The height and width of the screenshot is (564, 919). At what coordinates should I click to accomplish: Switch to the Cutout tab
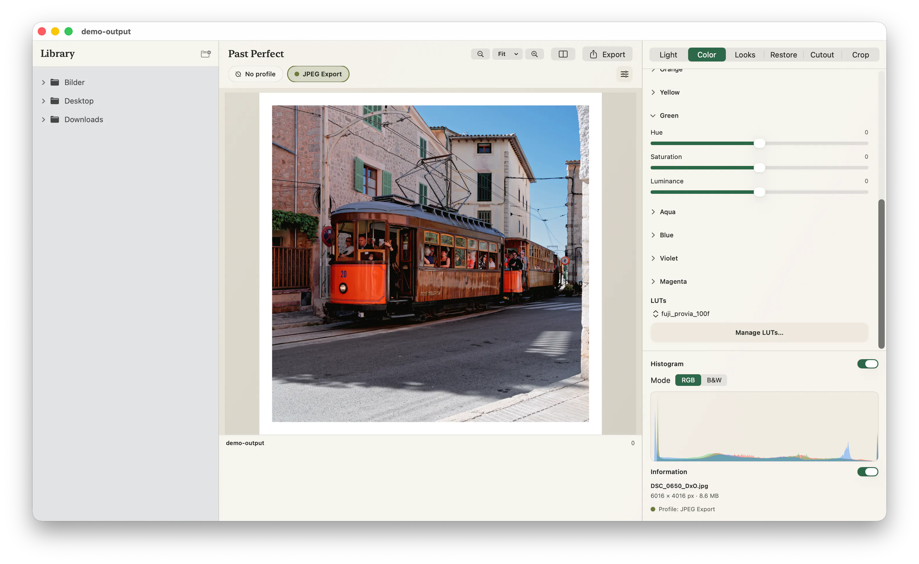tap(822, 55)
